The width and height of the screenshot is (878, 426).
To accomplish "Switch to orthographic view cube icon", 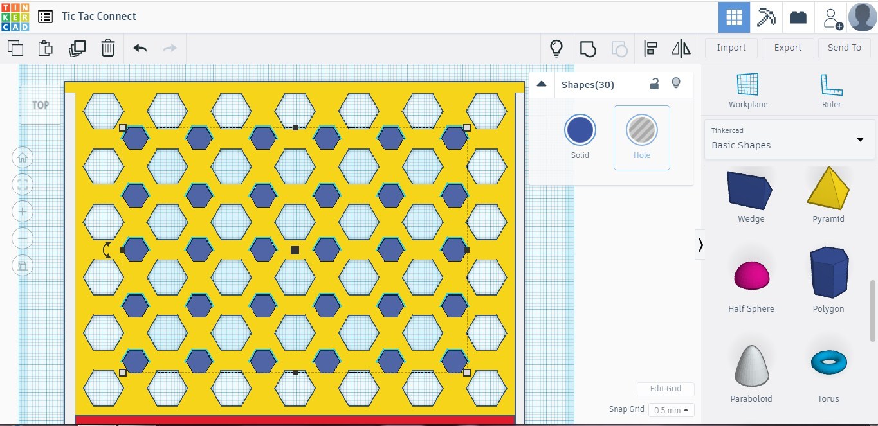I will (23, 265).
